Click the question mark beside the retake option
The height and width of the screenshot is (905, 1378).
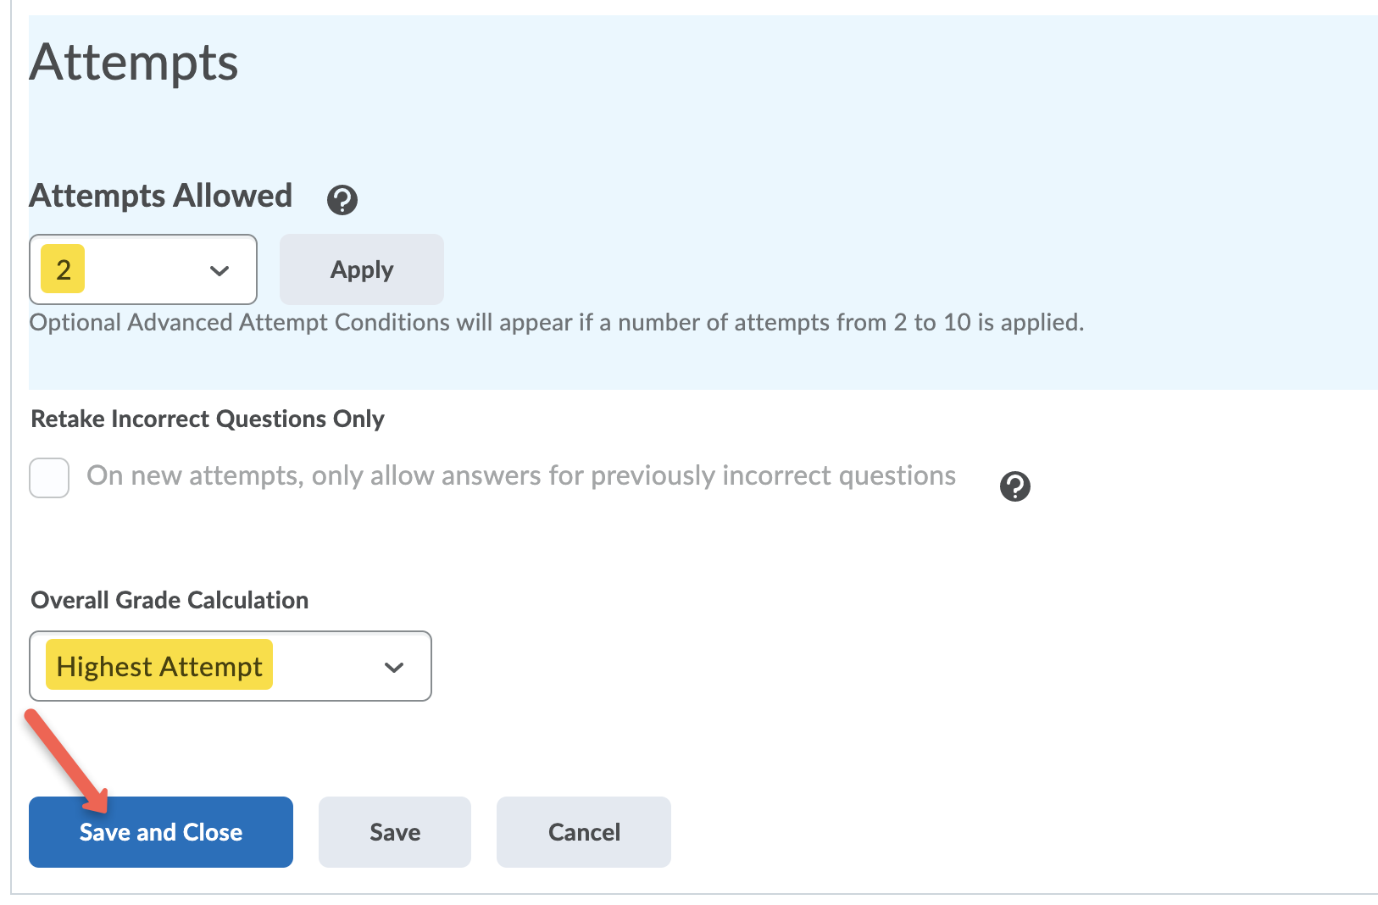tap(1014, 486)
